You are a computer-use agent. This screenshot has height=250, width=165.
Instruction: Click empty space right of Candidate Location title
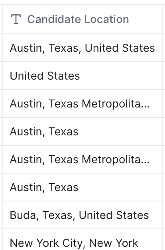click(x=145, y=19)
